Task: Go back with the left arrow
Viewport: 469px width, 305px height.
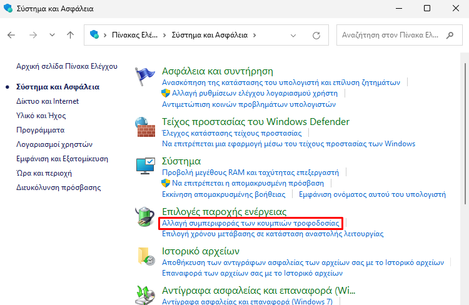Action: click(11, 35)
